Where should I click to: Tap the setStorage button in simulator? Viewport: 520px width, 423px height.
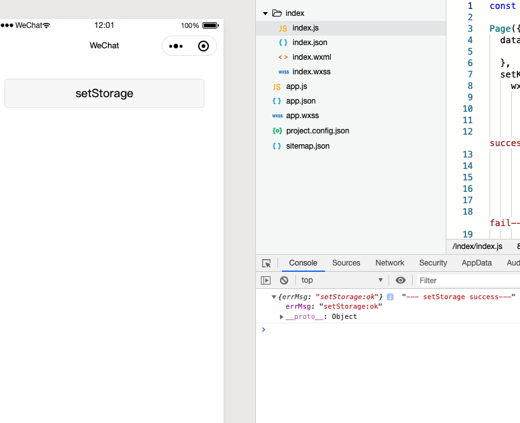pos(104,93)
